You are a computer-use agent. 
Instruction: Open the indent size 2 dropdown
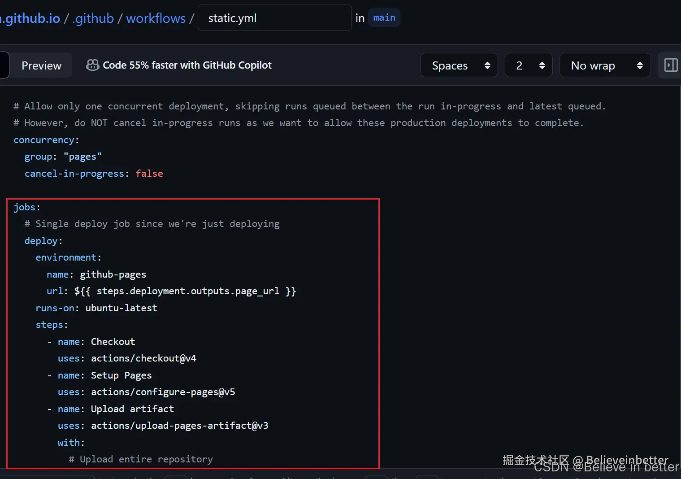click(x=529, y=65)
